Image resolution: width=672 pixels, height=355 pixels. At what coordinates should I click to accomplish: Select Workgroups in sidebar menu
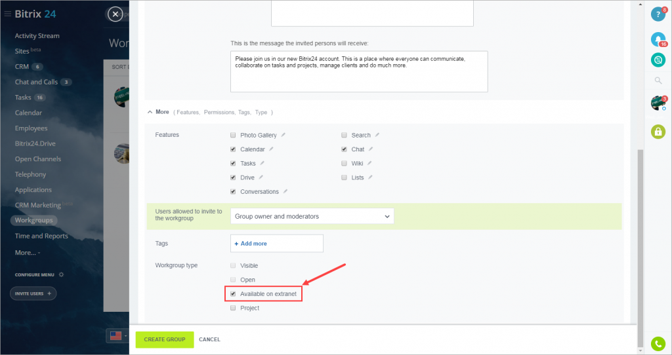click(34, 220)
